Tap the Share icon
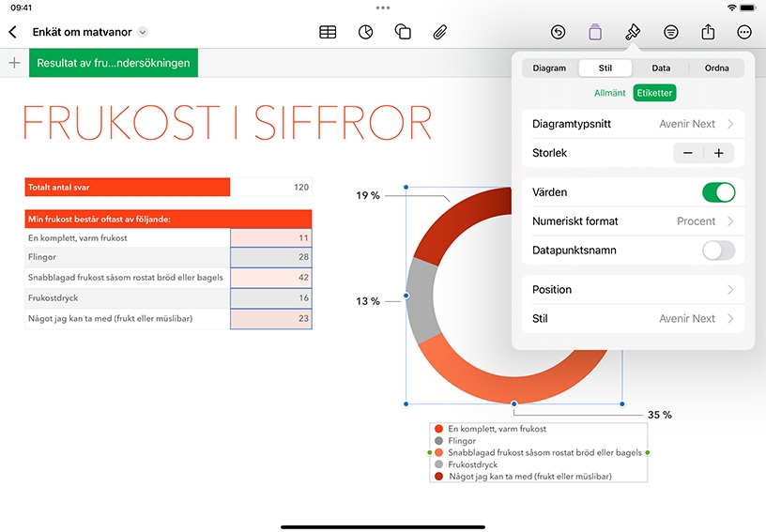Viewport: 766px width, 532px height. (708, 32)
